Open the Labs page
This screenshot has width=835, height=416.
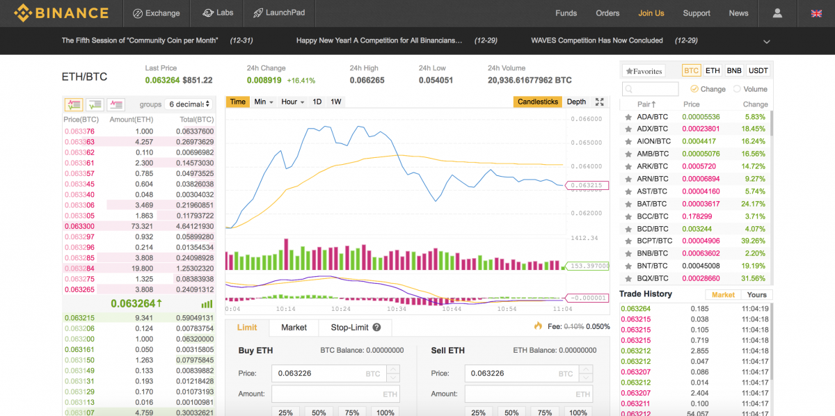coord(218,13)
